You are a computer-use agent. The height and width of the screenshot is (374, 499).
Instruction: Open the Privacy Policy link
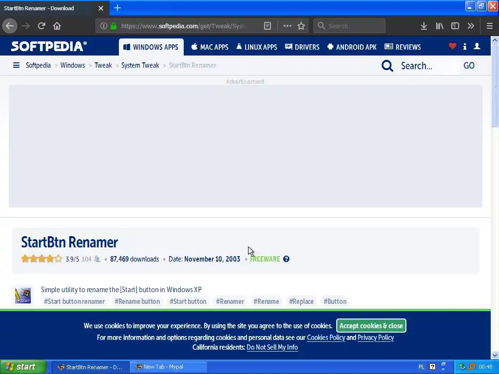click(376, 337)
